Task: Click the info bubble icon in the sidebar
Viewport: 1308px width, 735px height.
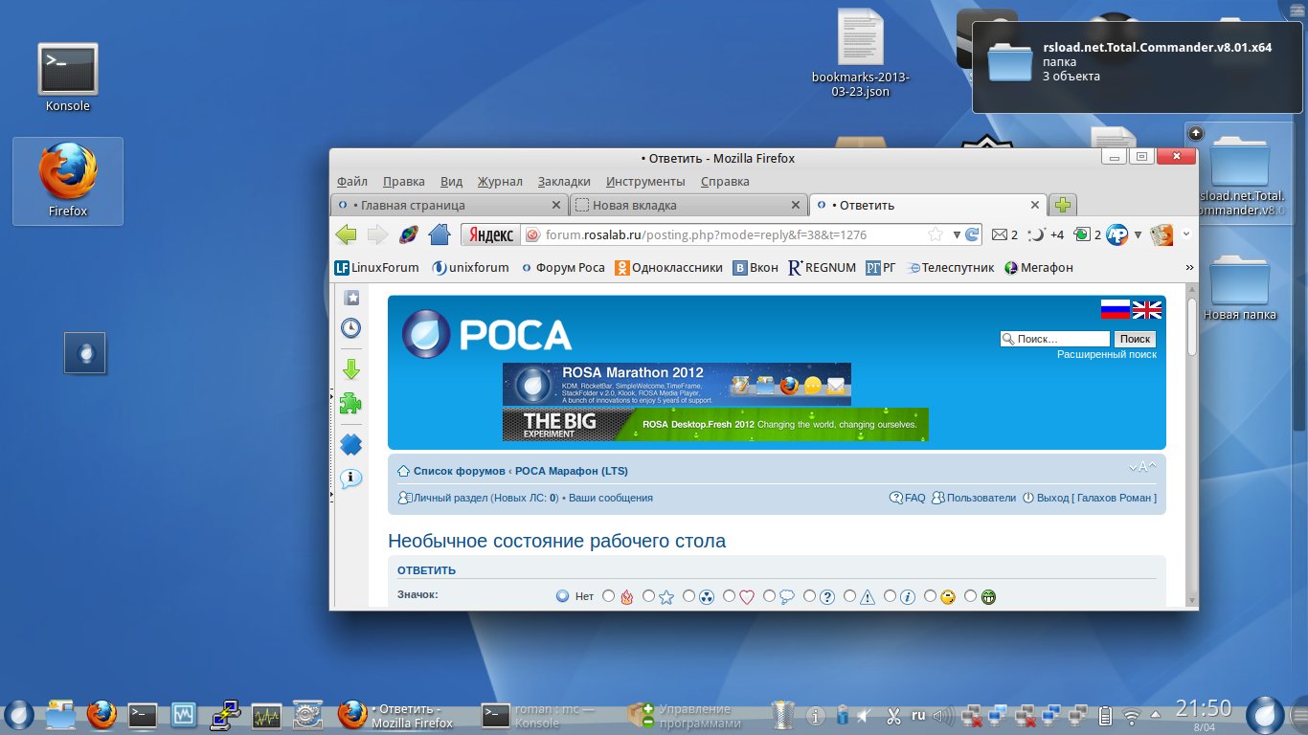Action: point(351,479)
